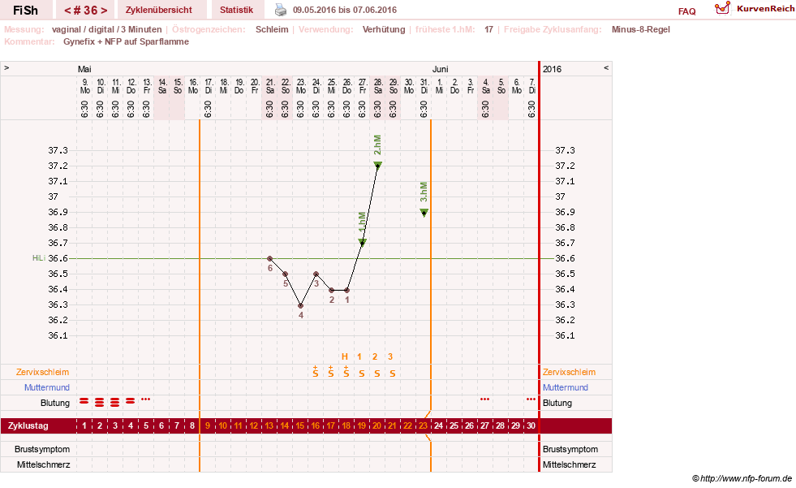Screen dimensions: 796x488
Task: Open the Zyklenübersicht tab
Action: pyautogui.click(x=159, y=10)
